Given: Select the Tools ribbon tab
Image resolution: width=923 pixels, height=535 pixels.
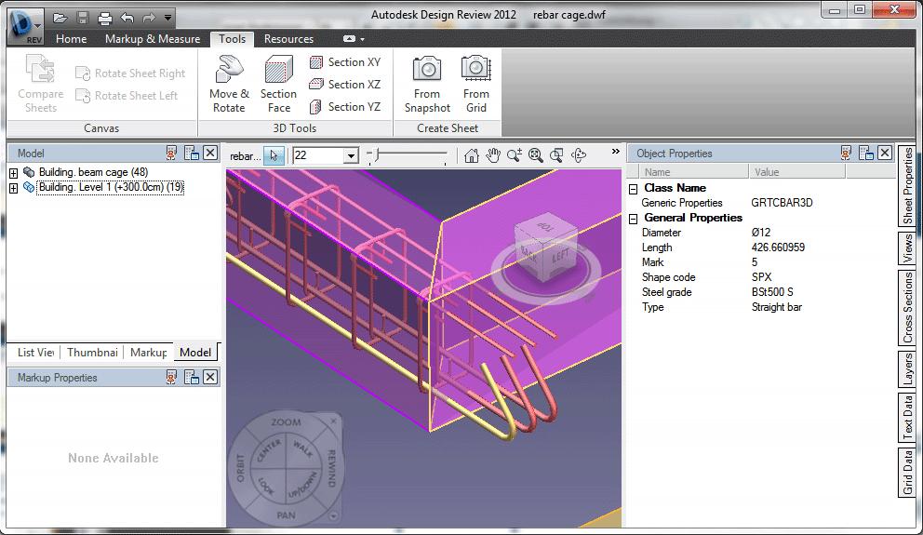Looking at the screenshot, I should click(x=232, y=39).
